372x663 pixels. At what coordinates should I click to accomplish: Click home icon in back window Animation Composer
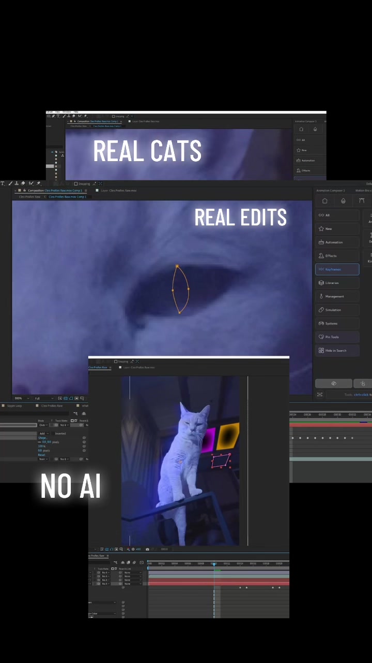pyautogui.click(x=301, y=129)
